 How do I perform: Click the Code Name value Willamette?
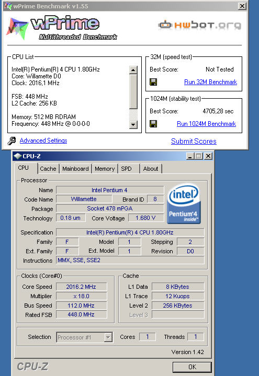click(x=84, y=199)
